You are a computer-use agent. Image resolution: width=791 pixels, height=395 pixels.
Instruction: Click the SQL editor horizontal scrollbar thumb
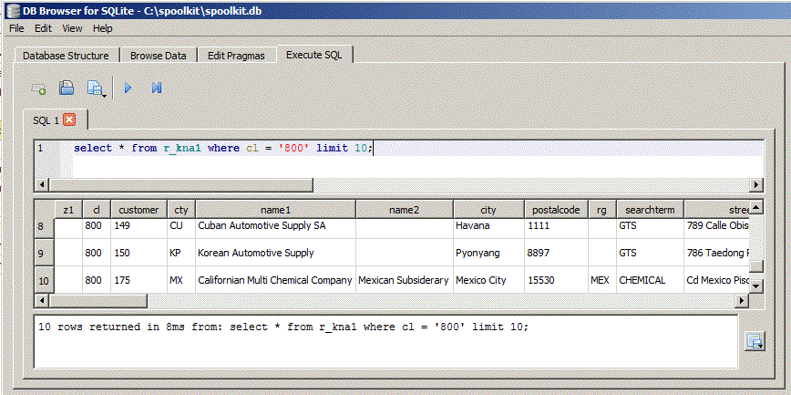point(180,185)
